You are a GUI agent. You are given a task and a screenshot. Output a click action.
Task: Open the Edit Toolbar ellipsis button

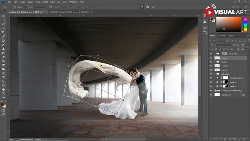click(3, 98)
